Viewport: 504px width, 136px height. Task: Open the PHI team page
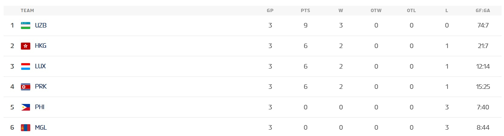coord(40,107)
